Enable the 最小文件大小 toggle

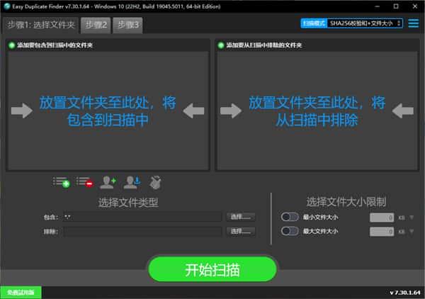[290, 217]
